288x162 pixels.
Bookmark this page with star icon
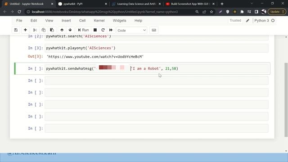[x=211, y=12]
